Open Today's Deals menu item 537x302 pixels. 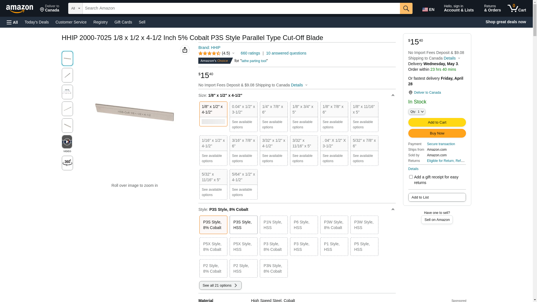[37, 22]
